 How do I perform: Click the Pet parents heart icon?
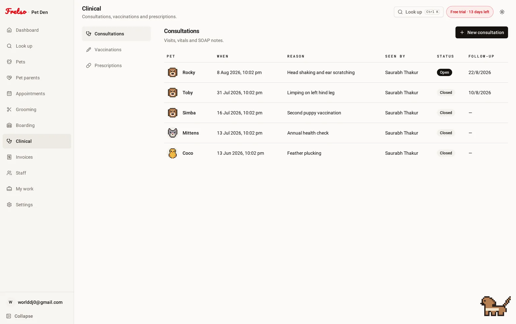point(9,78)
